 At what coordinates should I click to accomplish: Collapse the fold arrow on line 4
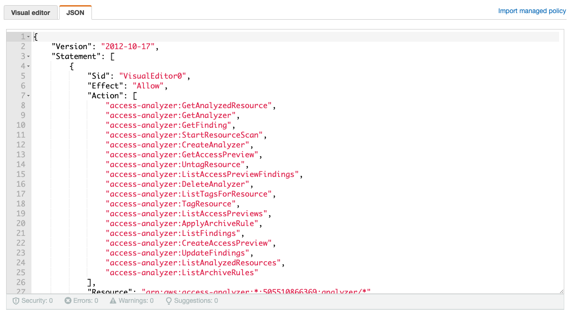pyautogui.click(x=29, y=66)
